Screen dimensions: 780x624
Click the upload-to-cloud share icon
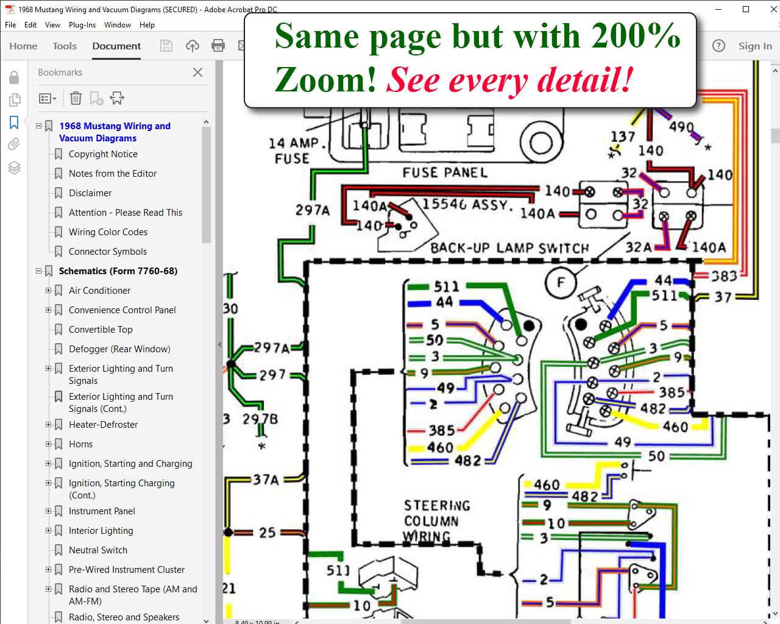pos(193,46)
